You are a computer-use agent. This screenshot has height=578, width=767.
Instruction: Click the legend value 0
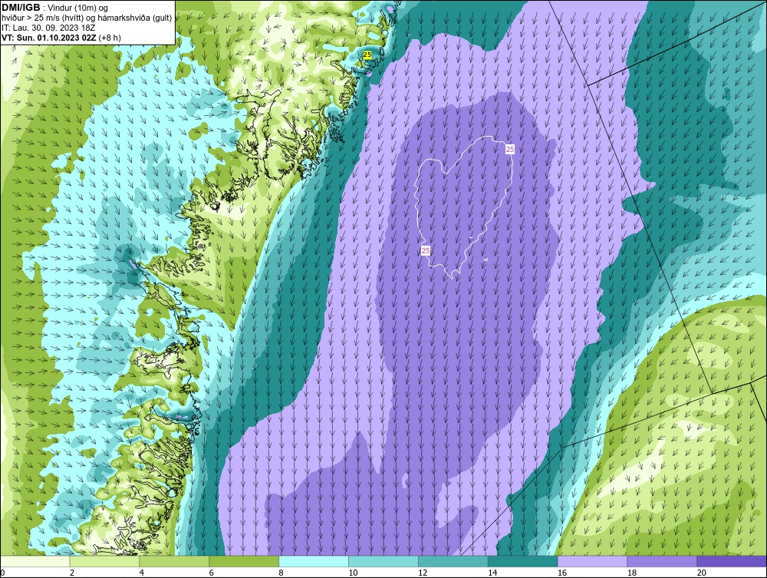tap(2, 573)
